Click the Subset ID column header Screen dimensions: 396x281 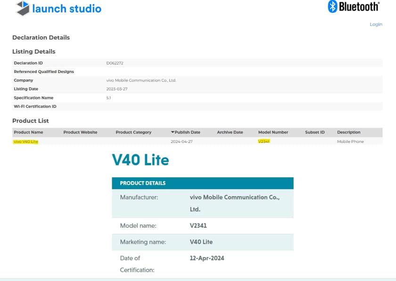(315, 132)
